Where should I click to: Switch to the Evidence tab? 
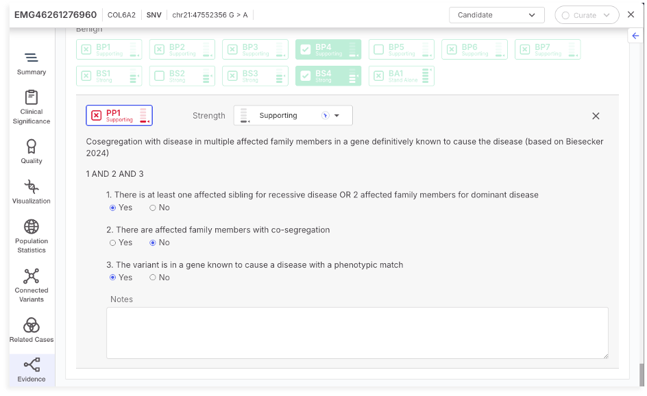[32, 369]
